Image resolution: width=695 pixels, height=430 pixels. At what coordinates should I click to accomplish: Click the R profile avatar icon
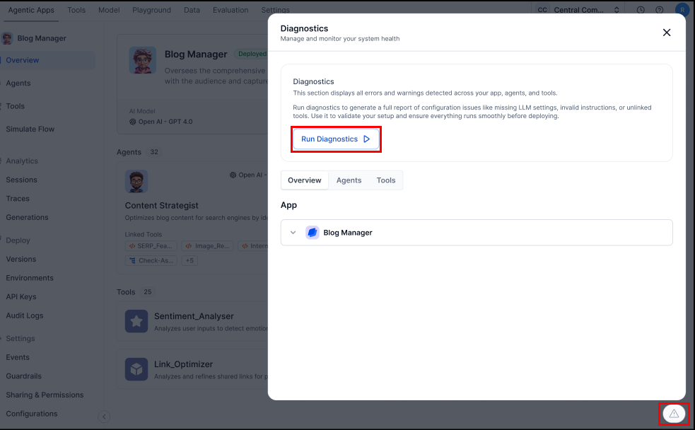pos(681,9)
